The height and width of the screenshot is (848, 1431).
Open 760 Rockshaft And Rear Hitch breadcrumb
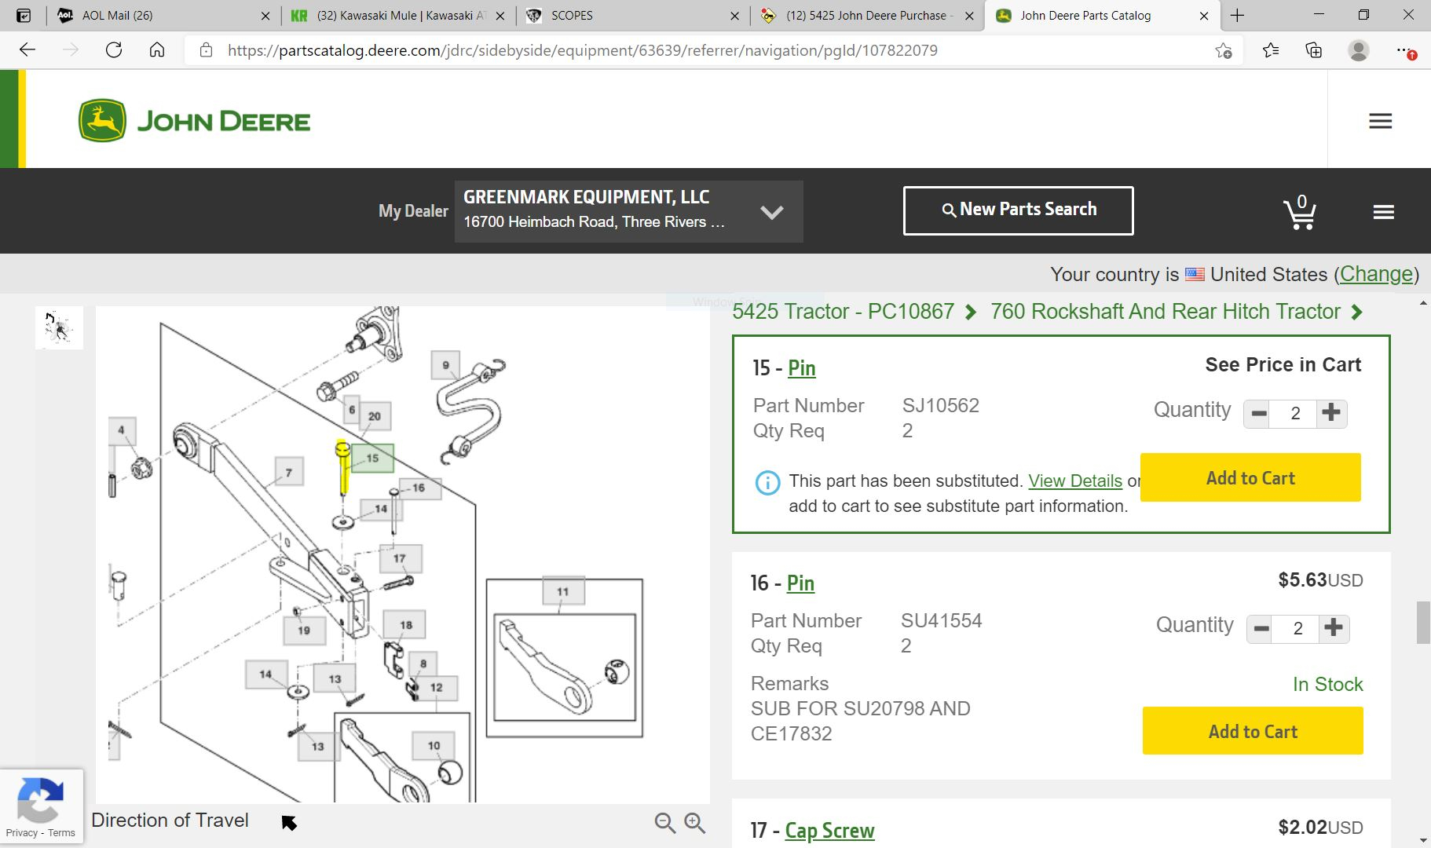tap(1165, 312)
